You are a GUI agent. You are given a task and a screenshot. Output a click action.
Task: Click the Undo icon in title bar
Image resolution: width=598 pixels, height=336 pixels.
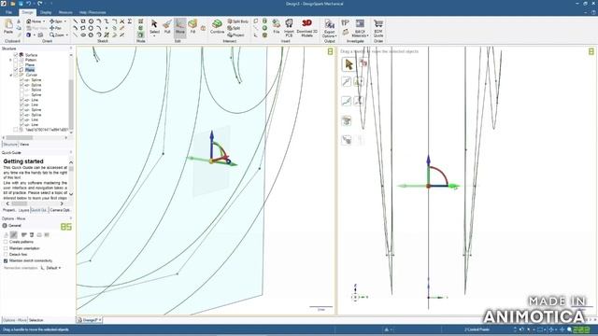tap(29, 4)
